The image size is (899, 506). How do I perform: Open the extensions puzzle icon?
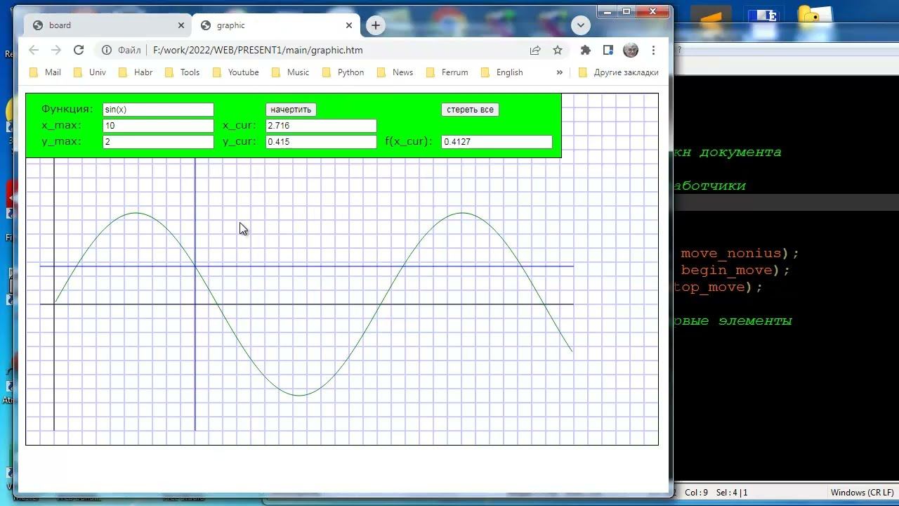click(586, 50)
